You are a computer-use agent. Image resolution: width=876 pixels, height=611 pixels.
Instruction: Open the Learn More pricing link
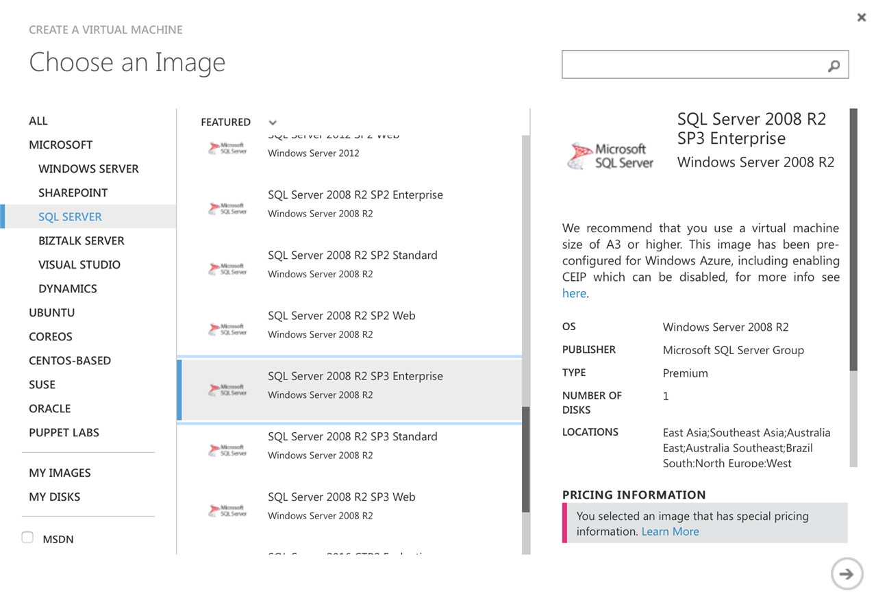(671, 532)
